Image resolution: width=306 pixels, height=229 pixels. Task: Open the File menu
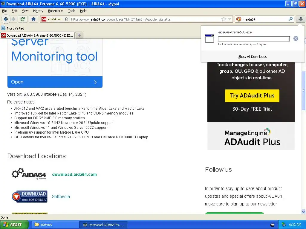click(4, 11)
